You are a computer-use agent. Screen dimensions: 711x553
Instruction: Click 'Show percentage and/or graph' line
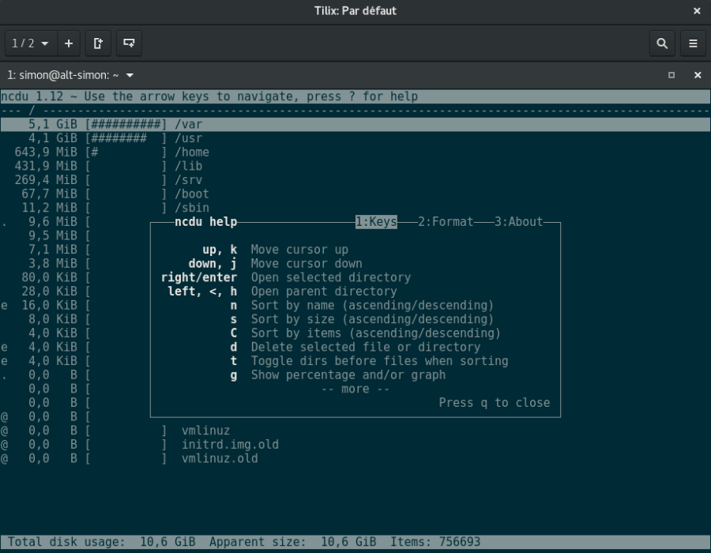[348, 375]
